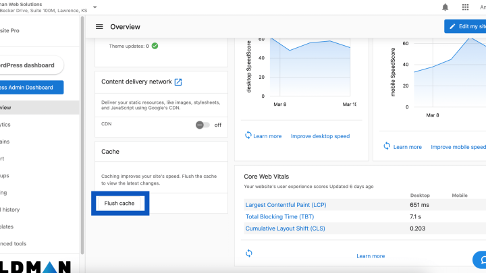The image size is (486, 273).
Task: Open Total Blocking Time (TBT) link
Action: point(279,216)
